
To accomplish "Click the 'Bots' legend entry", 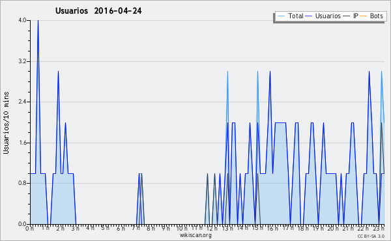I will click(x=371, y=16).
